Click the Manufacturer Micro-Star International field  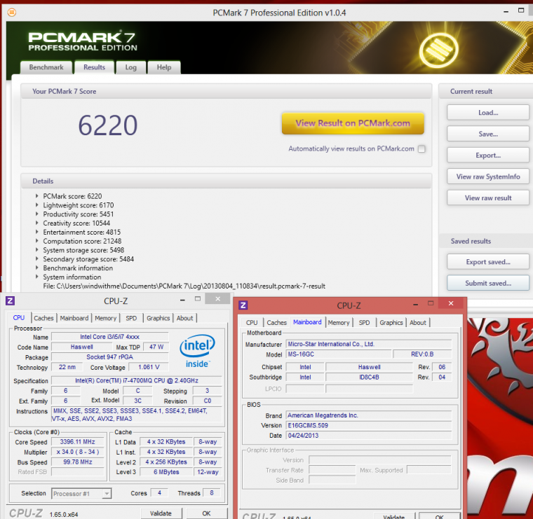(x=369, y=344)
